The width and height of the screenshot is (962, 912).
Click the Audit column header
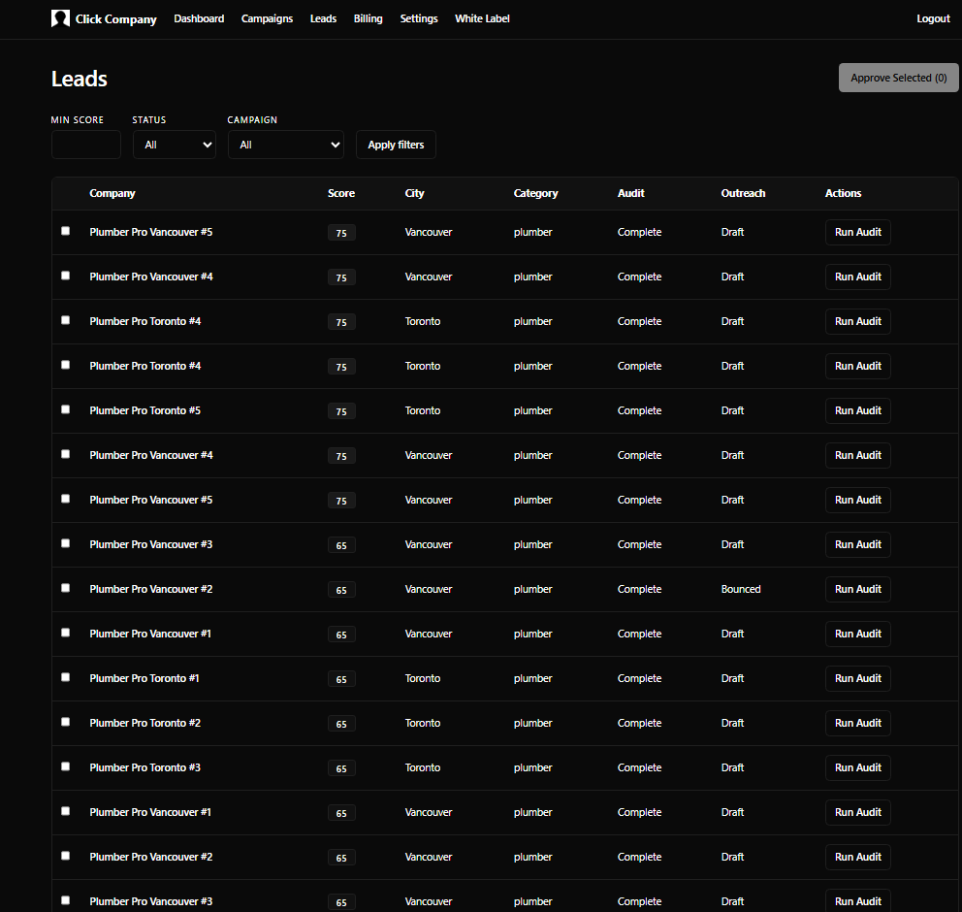coord(630,193)
